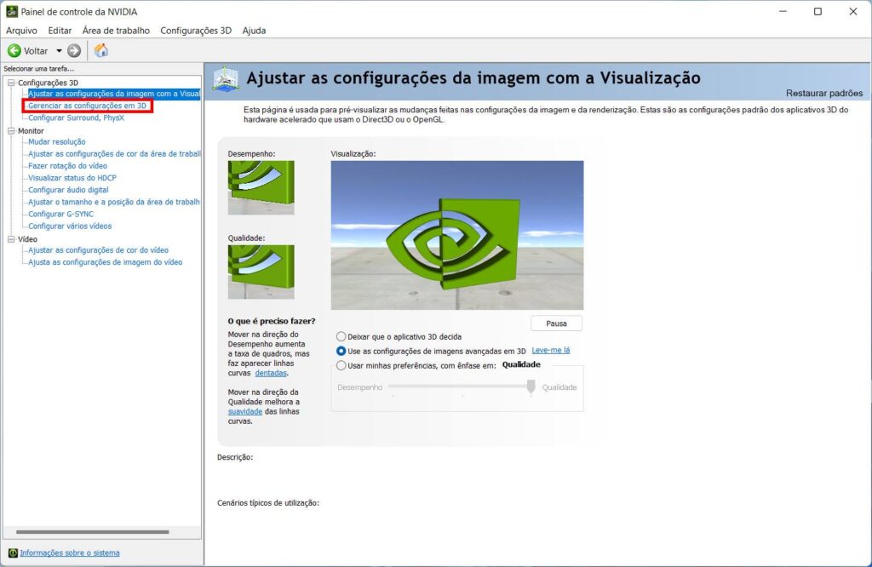This screenshot has width=872, height=567.
Task: Click the Desempenho/Qualidade slider handle
Action: pyautogui.click(x=531, y=387)
